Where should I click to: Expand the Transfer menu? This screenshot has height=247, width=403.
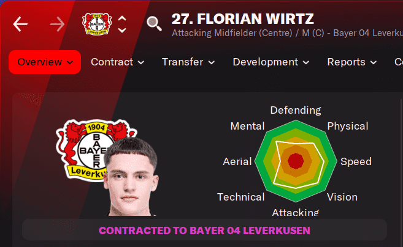click(188, 62)
